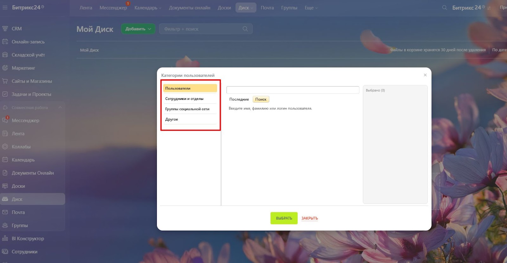This screenshot has width=507, height=263.
Task: Click the global search icon in header
Action: pyautogui.click(x=445, y=8)
